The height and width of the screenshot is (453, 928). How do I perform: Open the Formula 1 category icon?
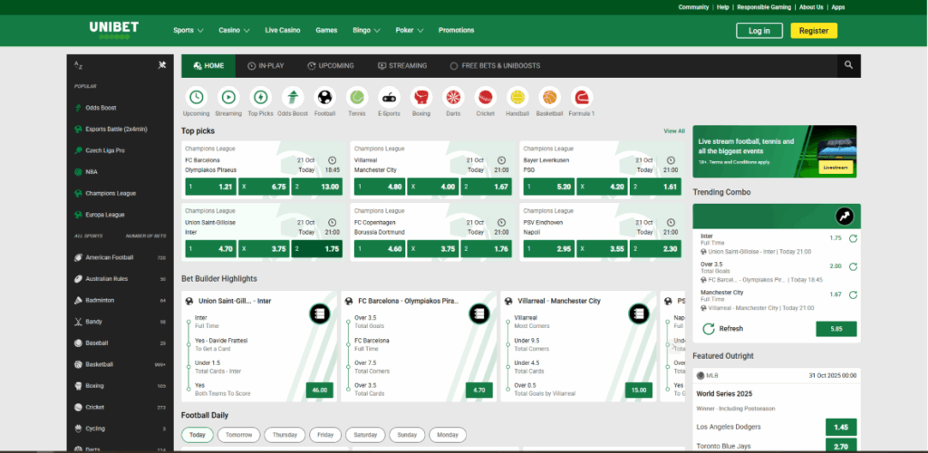pos(581,97)
